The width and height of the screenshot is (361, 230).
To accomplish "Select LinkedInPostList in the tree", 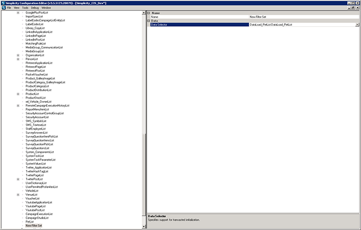I will (x=35, y=40).
